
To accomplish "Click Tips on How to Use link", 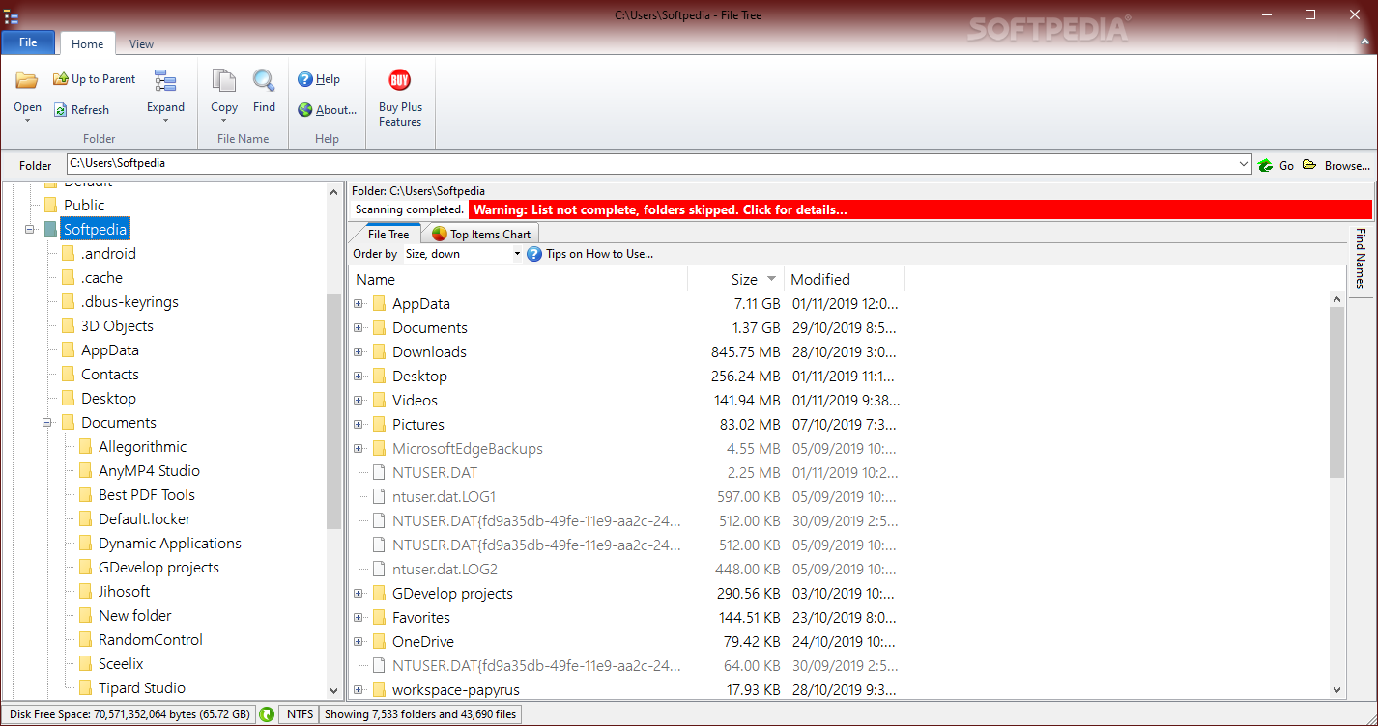I will tap(599, 254).
